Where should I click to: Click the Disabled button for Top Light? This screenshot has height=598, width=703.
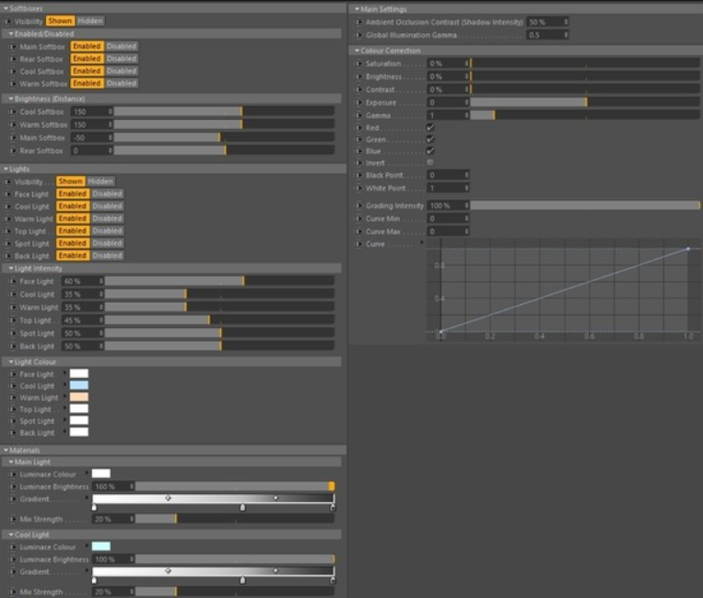click(107, 231)
